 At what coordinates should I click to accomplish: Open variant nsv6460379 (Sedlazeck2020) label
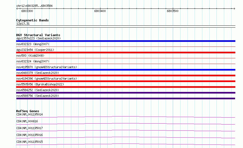[x=38, y=73]
